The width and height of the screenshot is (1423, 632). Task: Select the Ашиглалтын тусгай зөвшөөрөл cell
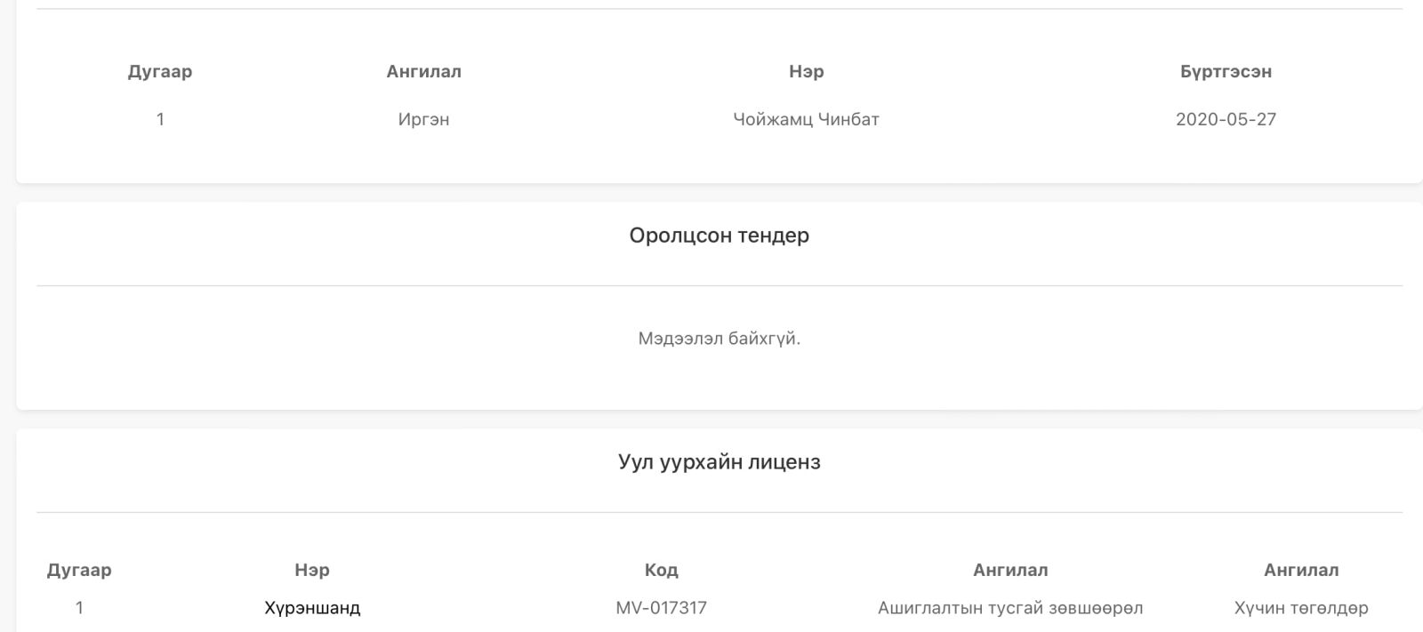(x=1010, y=608)
